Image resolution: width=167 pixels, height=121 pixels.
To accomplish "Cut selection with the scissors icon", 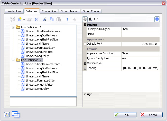I will click(x=44, y=19).
